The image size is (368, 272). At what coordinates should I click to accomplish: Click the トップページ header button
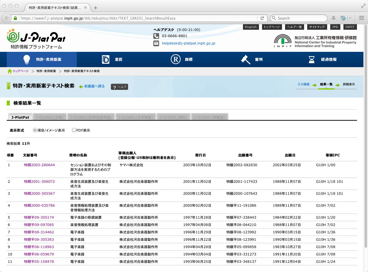tap(272, 27)
